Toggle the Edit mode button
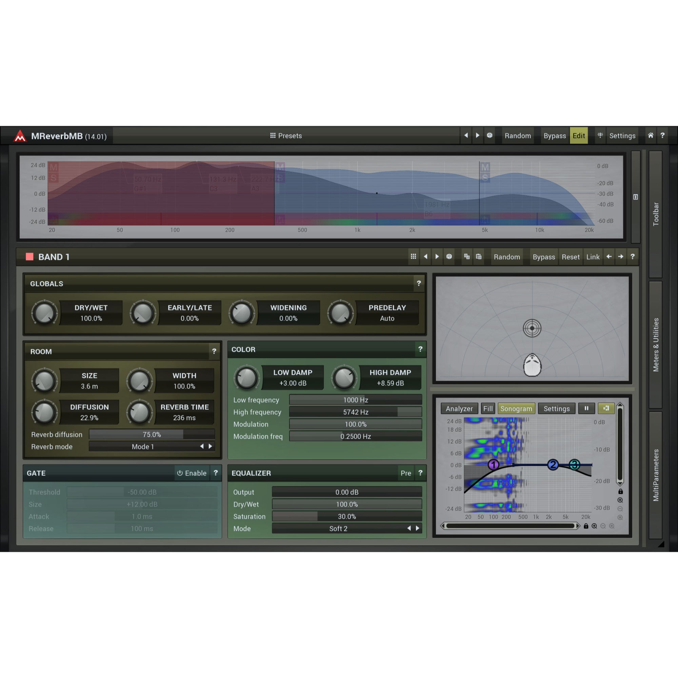The height and width of the screenshot is (678, 678). pos(579,136)
